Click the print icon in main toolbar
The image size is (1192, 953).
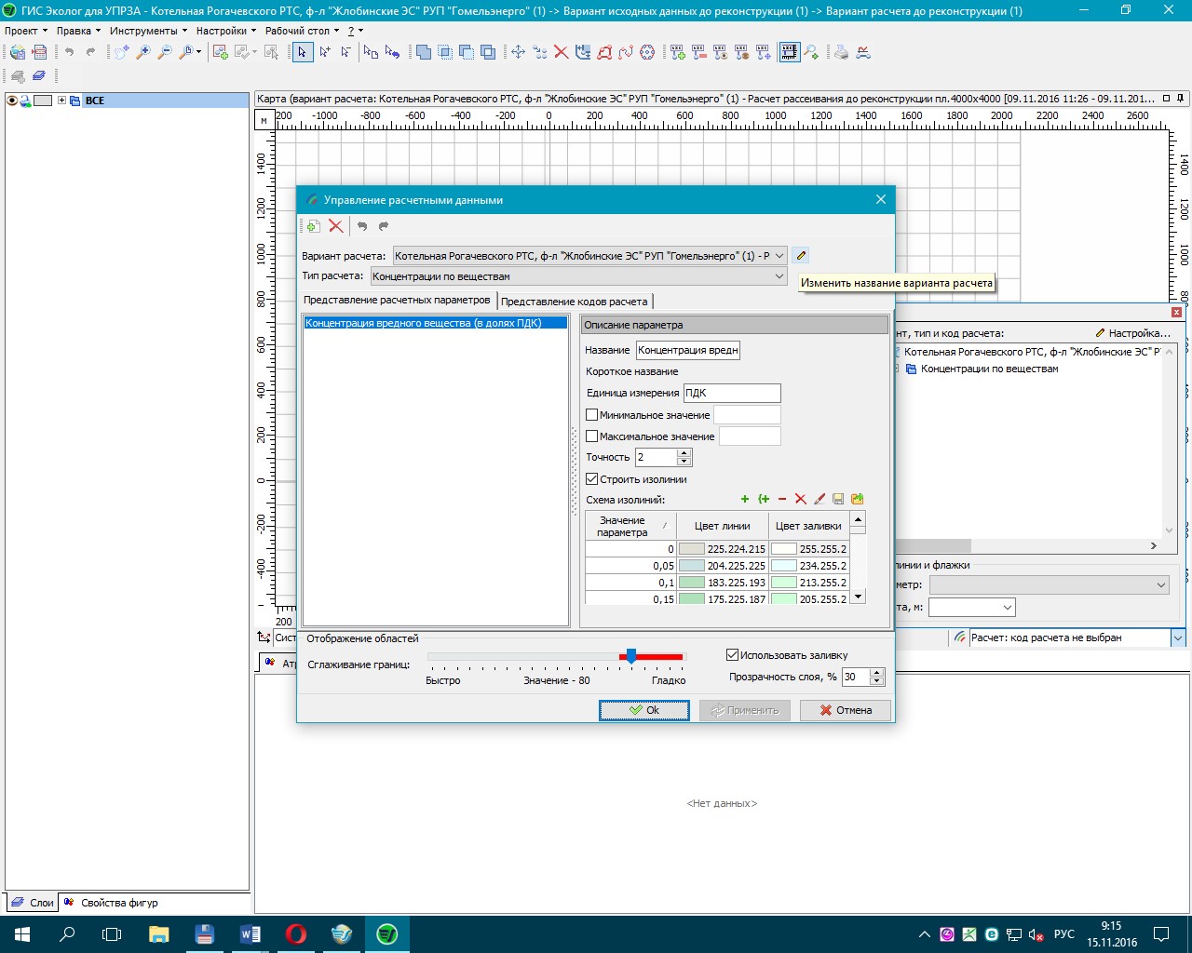tap(841, 52)
